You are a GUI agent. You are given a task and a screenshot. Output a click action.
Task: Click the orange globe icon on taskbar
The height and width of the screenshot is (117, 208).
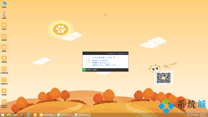35,115
